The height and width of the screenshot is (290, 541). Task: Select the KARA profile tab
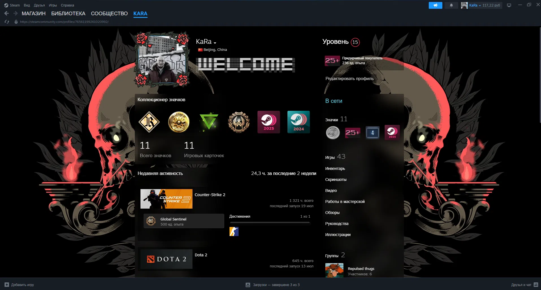pos(140,14)
